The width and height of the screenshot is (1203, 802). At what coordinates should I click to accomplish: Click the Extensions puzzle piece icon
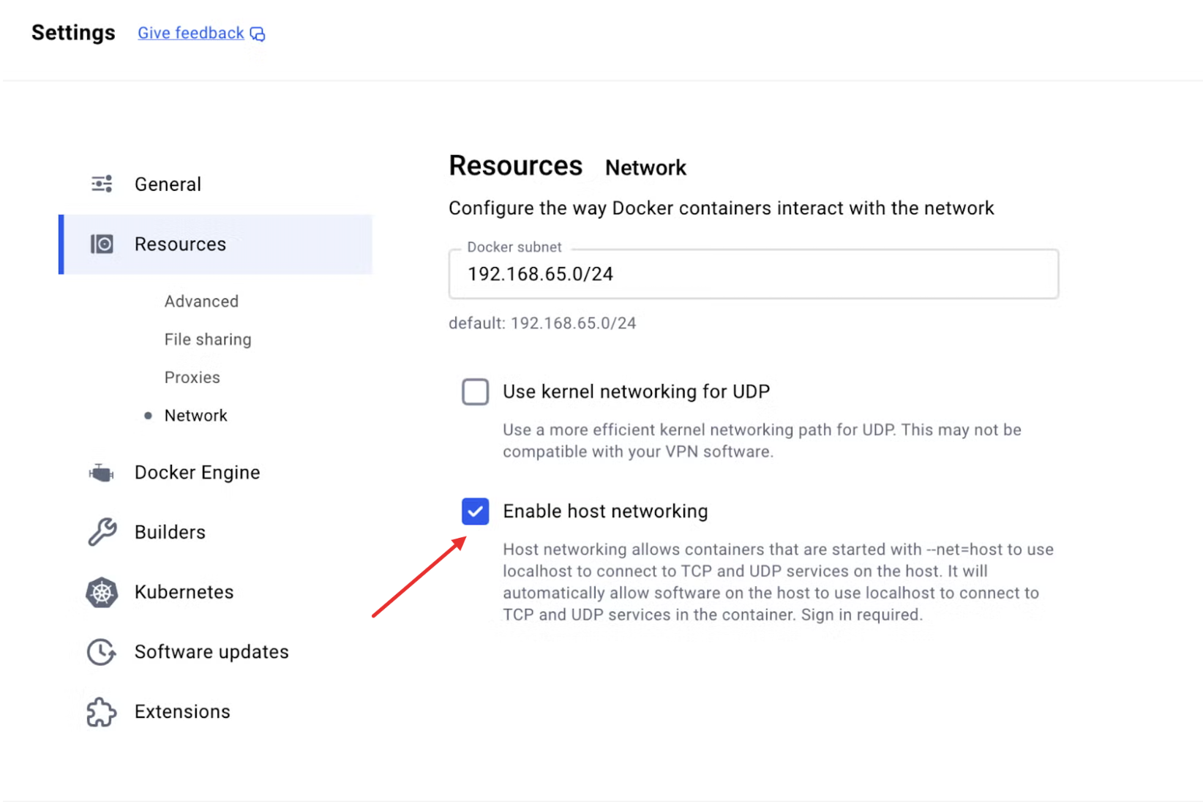pyautogui.click(x=102, y=712)
